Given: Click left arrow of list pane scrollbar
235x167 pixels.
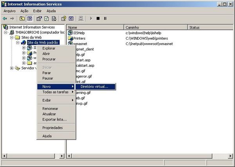Looking at the screenshot, I should point(69,156).
